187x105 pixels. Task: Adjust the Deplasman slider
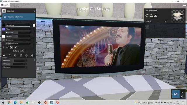[18, 40]
